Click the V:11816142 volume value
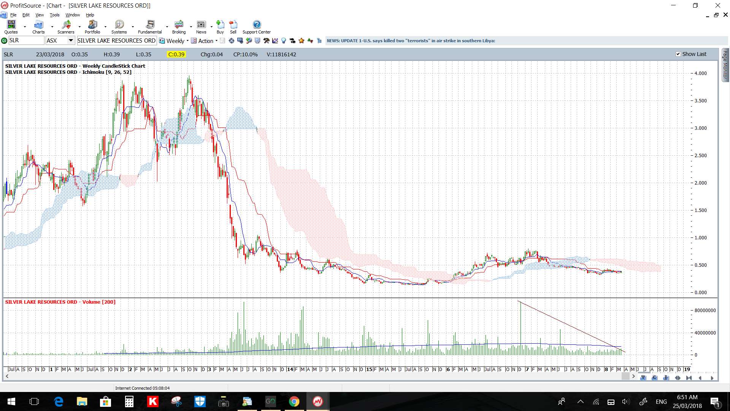Image resolution: width=730 pixels, height=411 pixels. pos(281,54)
